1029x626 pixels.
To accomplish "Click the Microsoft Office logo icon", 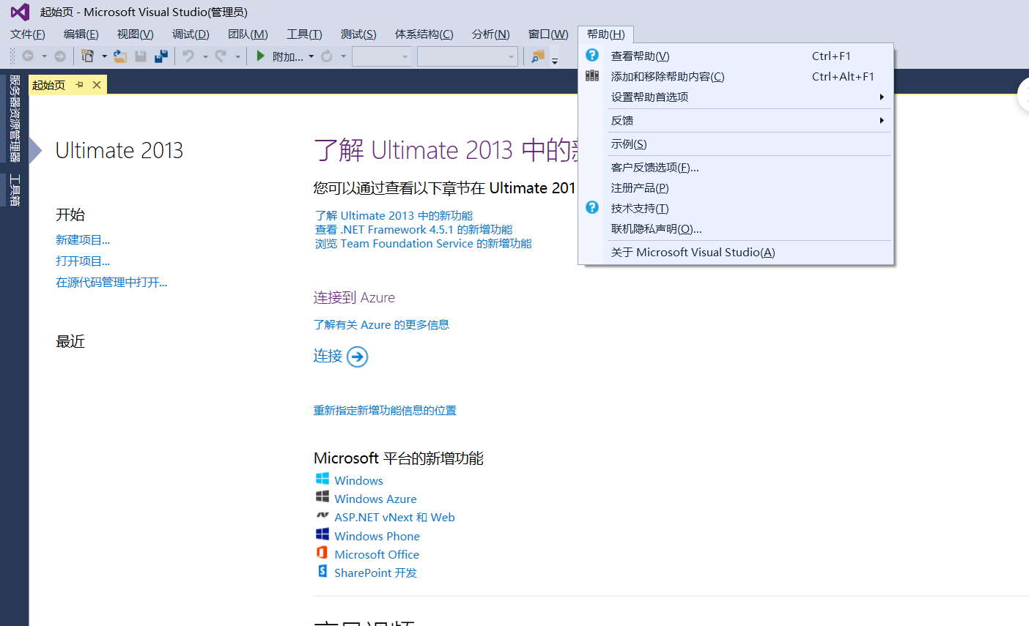I will point(322,553).
